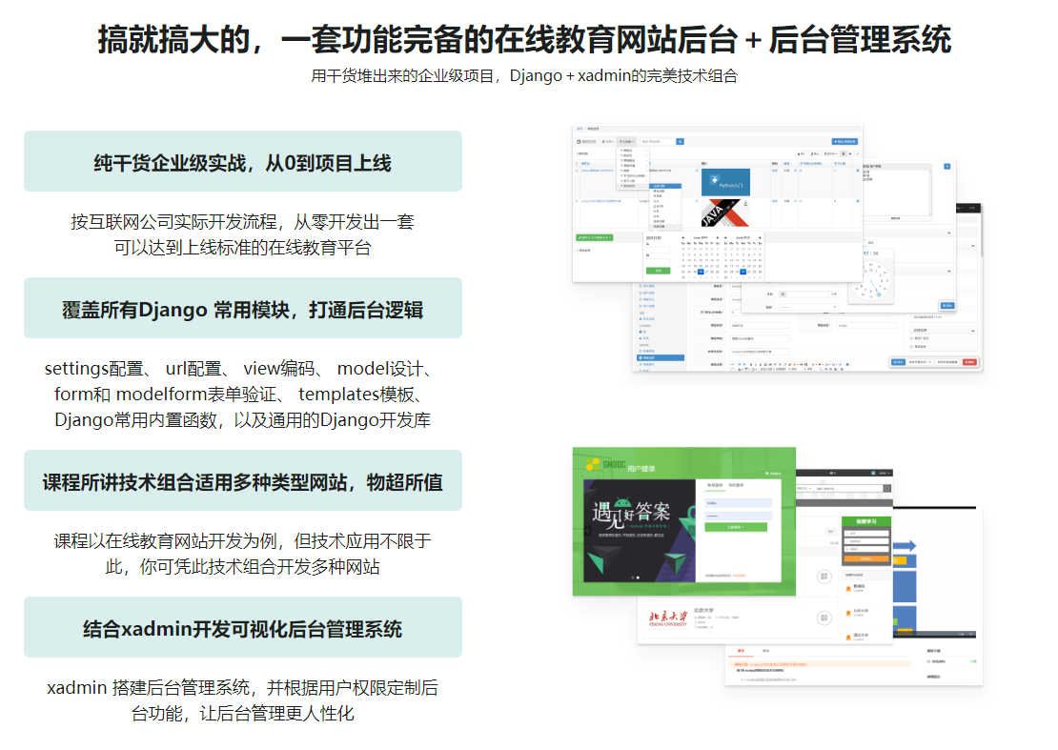Open the filter dropdown in the admin toolbar

click(x=626, y=142)
